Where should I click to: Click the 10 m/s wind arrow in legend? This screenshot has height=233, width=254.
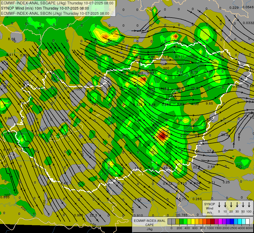click(225, 205)
